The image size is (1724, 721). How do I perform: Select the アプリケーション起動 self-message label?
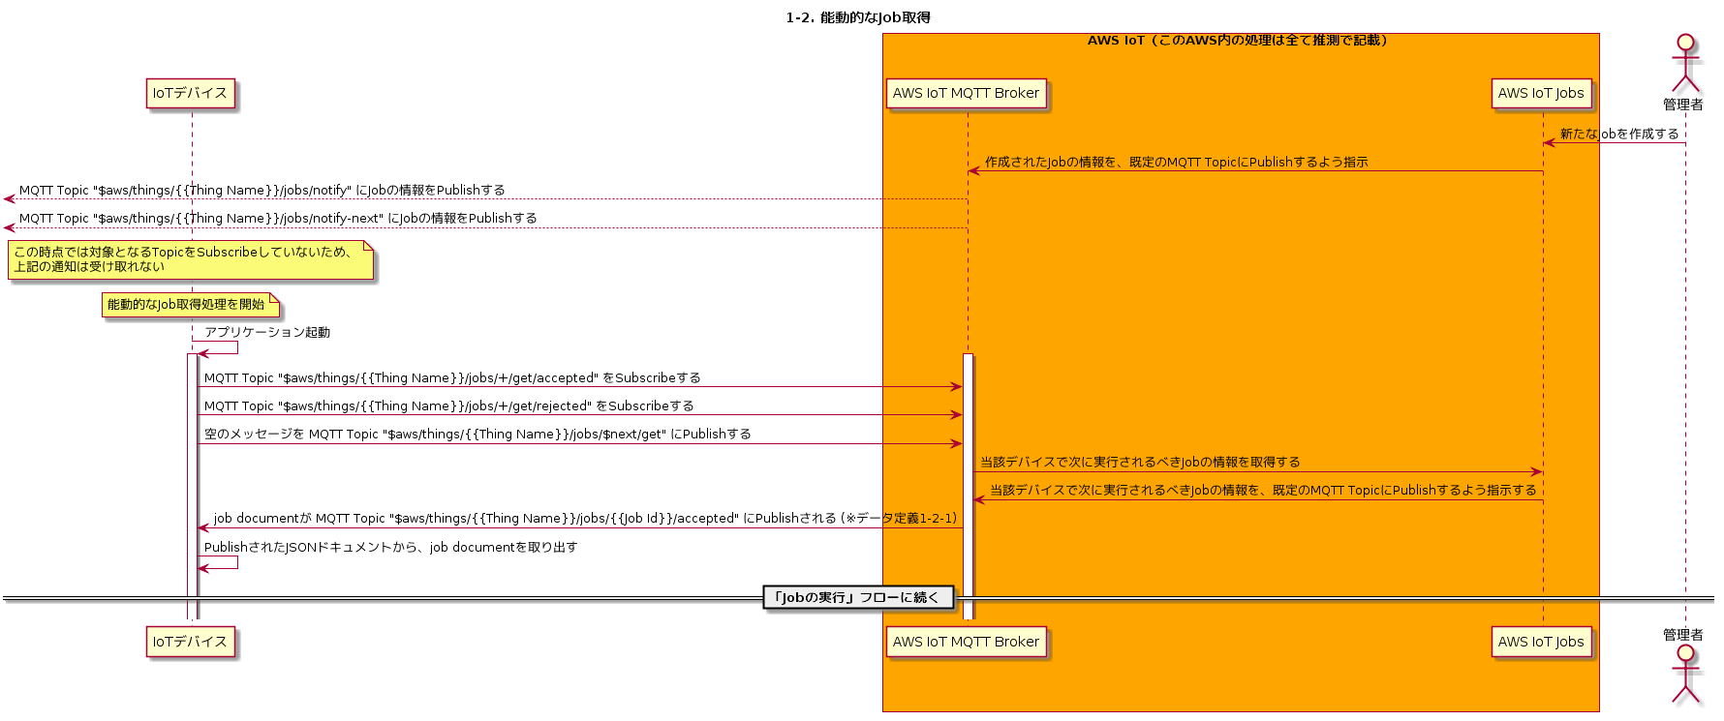267,333
